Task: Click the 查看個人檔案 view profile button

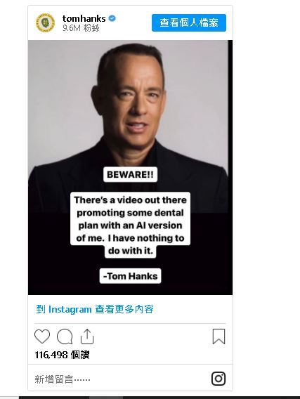Action: coord(189,22)
